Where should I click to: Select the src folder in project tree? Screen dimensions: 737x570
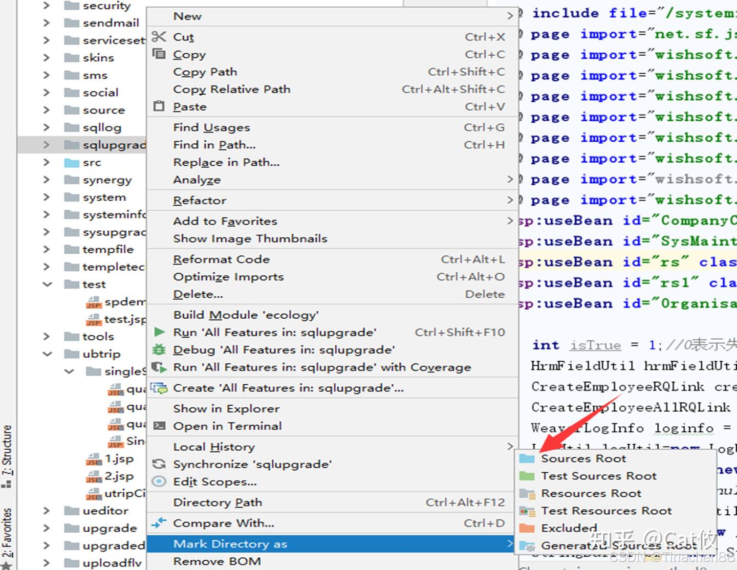92,162
